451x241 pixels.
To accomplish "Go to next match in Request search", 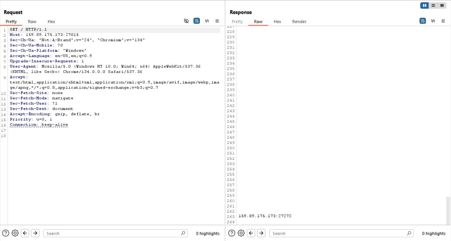I will click(x=35, y=233).
